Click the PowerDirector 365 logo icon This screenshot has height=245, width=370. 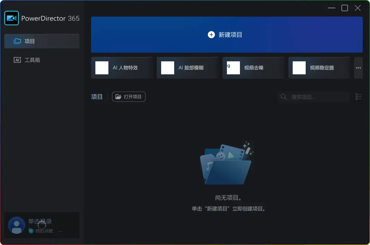point(12,18)
